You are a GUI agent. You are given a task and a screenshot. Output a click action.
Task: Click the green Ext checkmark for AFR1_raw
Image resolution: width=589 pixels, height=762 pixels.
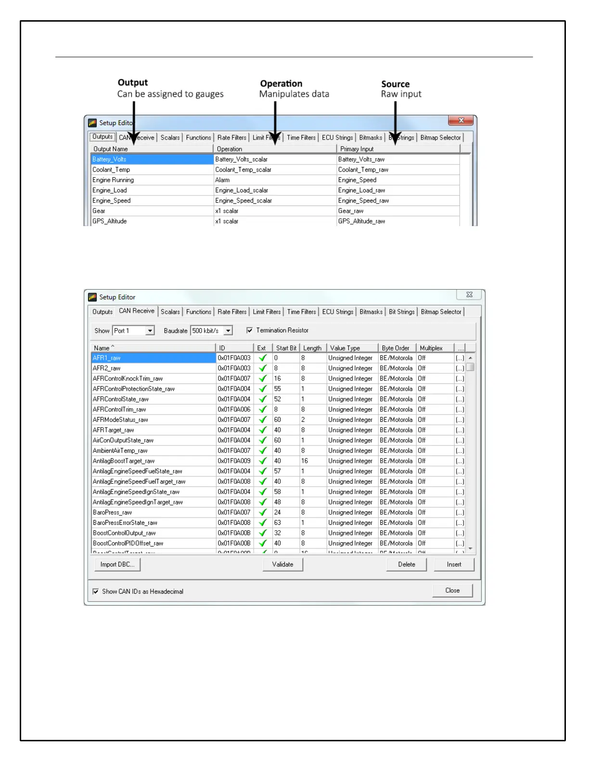coord(263,358)
